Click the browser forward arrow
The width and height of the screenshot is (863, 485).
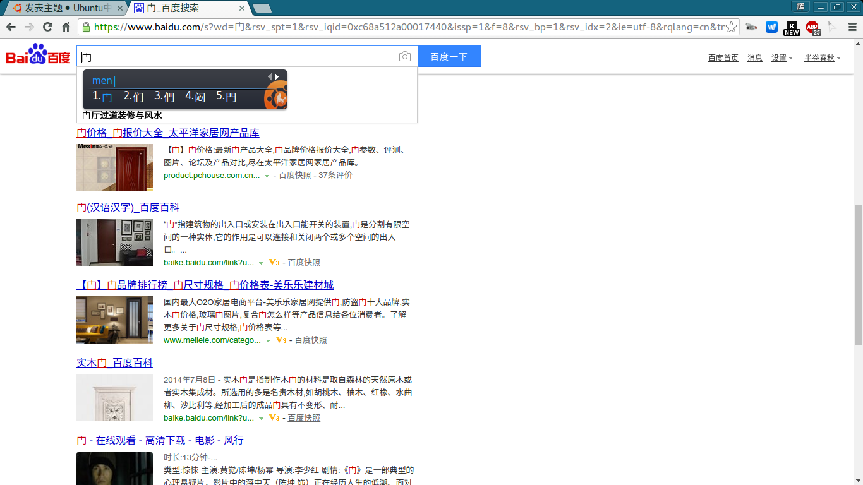pos(29,27)
